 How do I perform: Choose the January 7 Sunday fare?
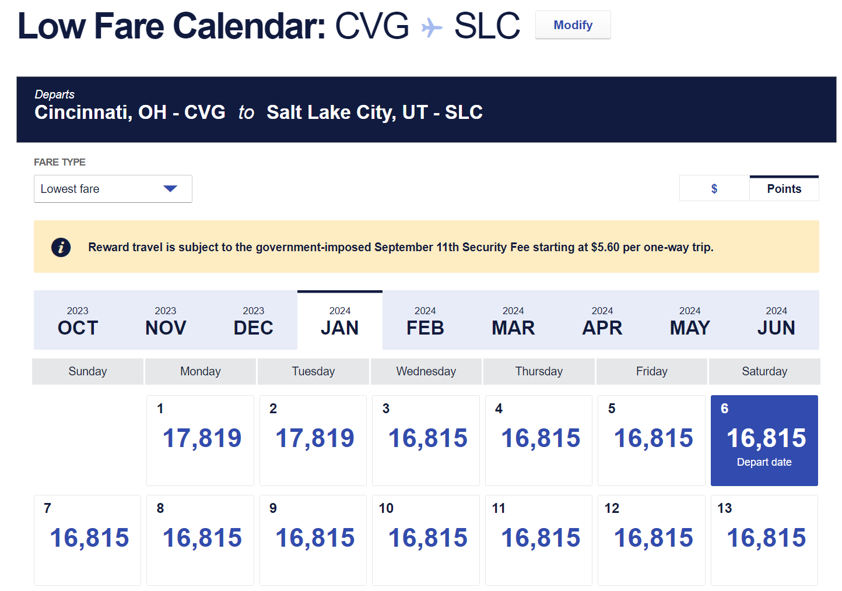pyautogui.click(x=87, y=540)
